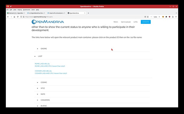The width and height of the screenshot is (184, 114).
Task: Minimize the Firefox window
Action: (x=170, y=7)
